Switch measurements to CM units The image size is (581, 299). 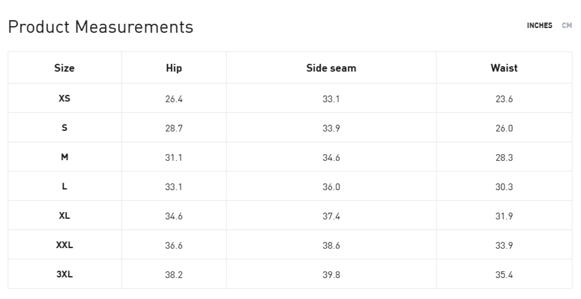pyautogui.click(x=567, y=26)
